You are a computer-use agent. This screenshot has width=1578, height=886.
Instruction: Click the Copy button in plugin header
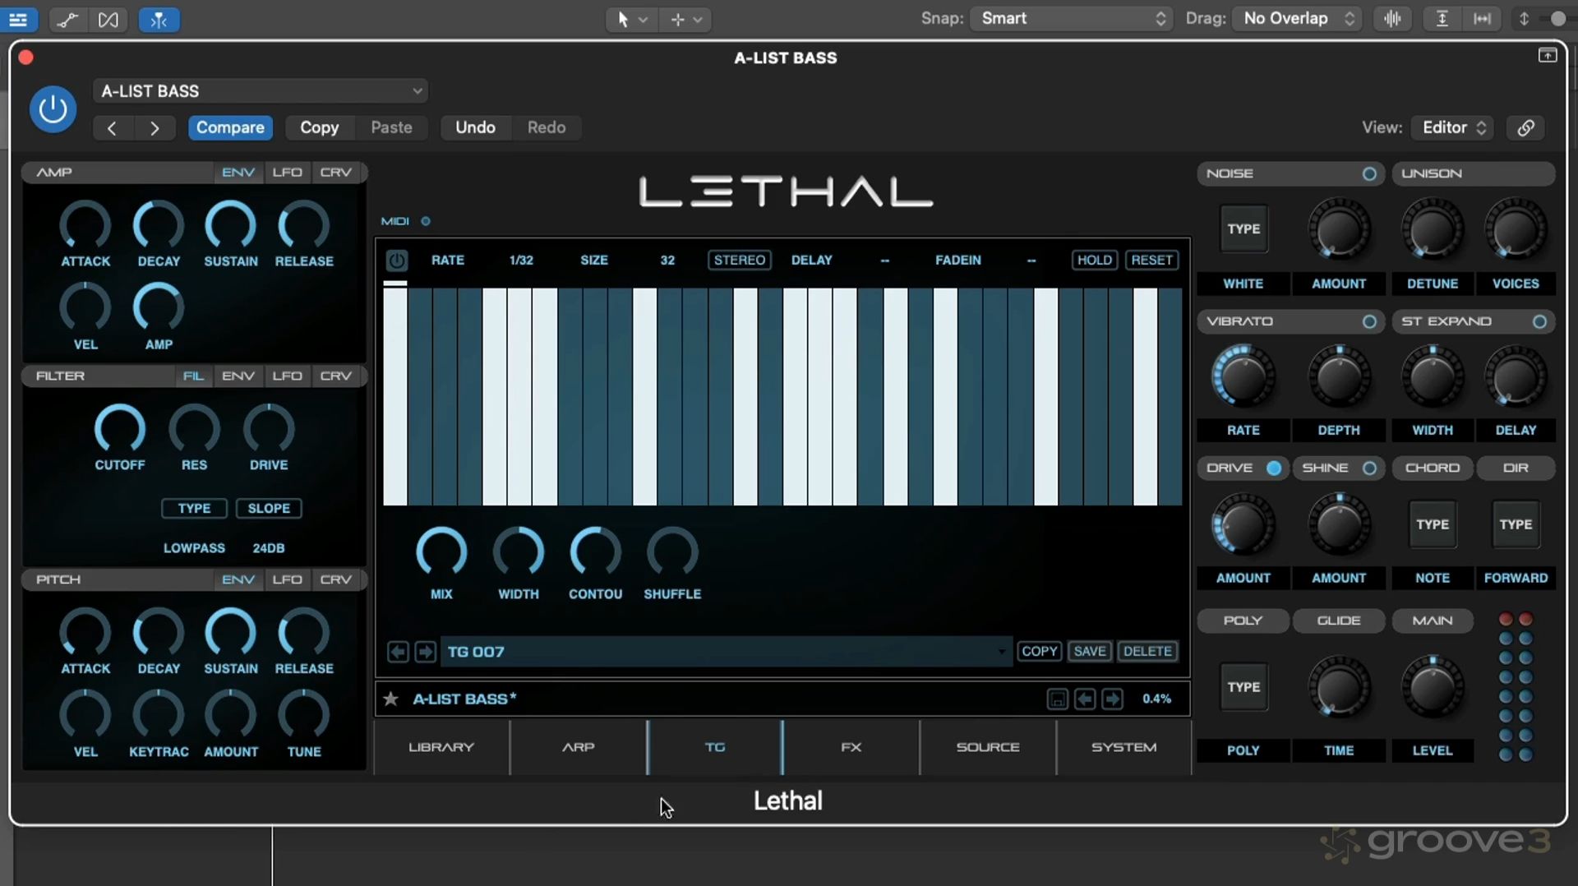(x=320, y=127)
